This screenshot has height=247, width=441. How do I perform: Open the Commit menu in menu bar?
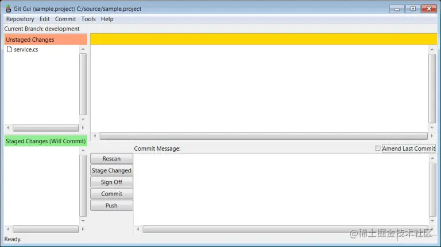pos(65,19)
